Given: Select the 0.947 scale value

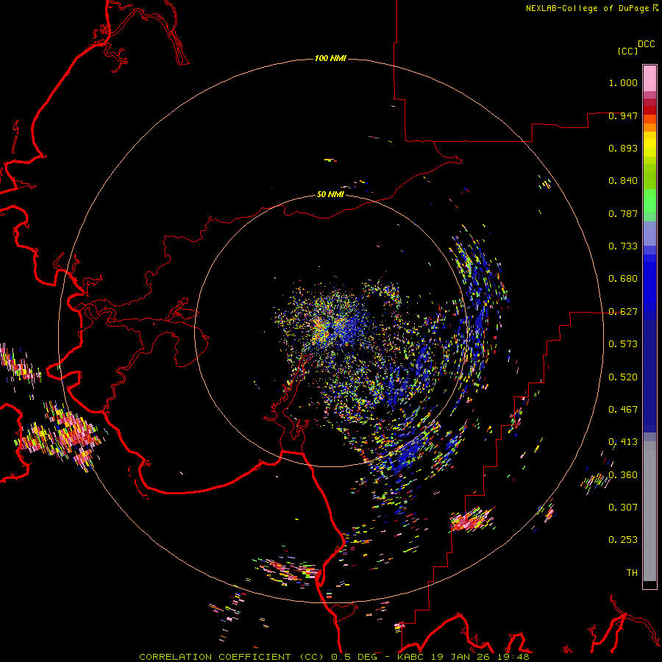Looking at the screenshot, I should pyautogui.click(x=623, y=115).
